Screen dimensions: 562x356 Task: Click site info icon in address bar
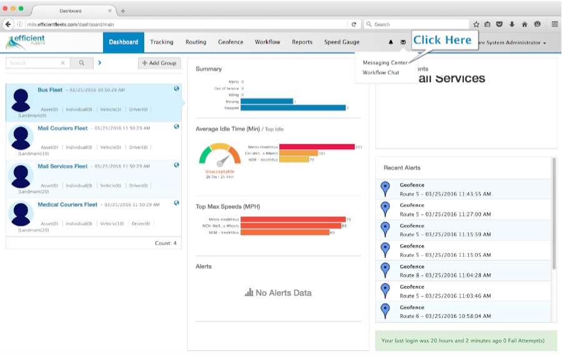click(x=20, y=24)
